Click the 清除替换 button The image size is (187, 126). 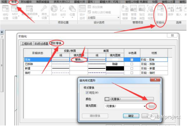coord(95,116)
